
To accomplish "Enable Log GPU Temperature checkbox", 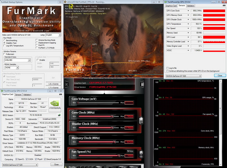I will (x=4, y=46).
